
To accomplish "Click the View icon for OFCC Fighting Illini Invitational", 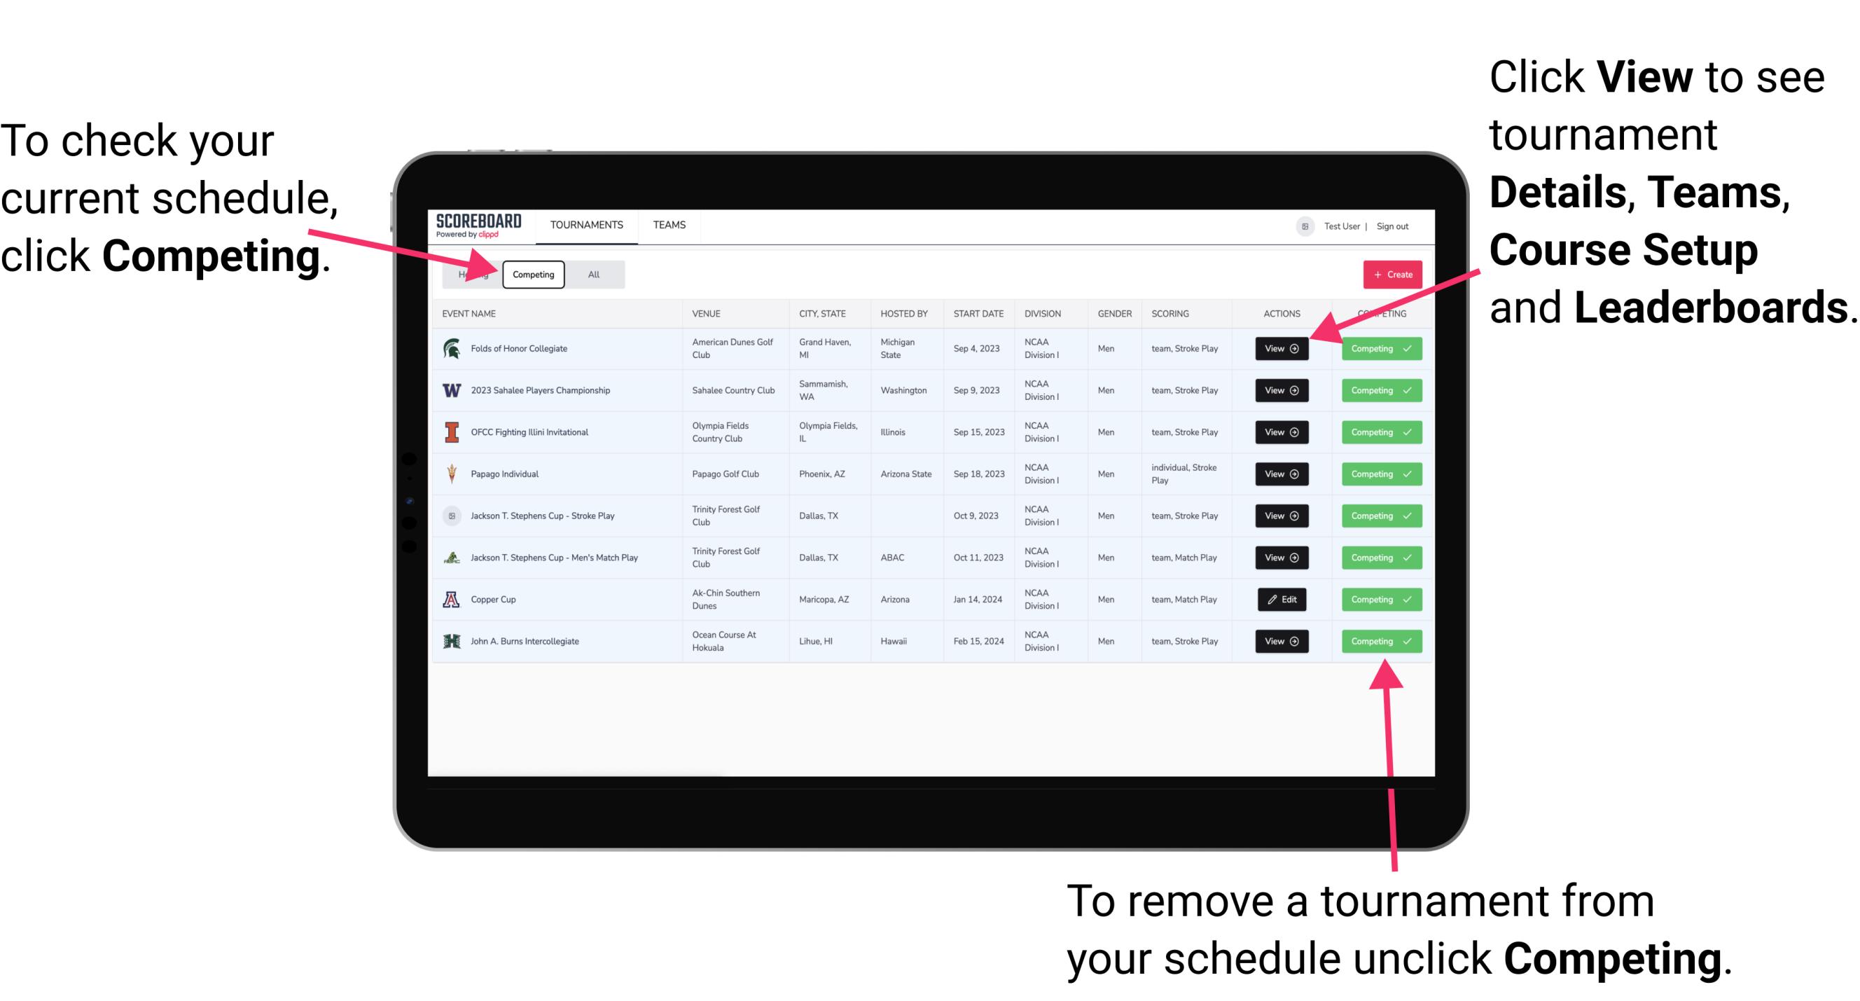I will pyautogui.click(x=1280, y=433).
